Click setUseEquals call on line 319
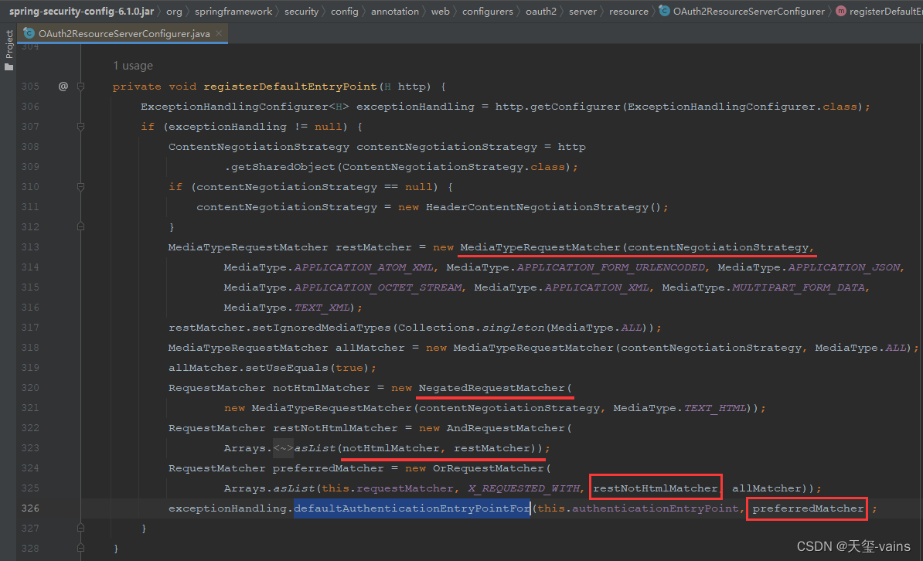923x561 pixels. tap(287, 368)
